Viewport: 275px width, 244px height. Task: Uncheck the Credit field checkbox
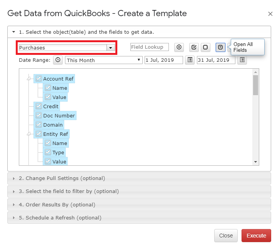pos(38,106)
